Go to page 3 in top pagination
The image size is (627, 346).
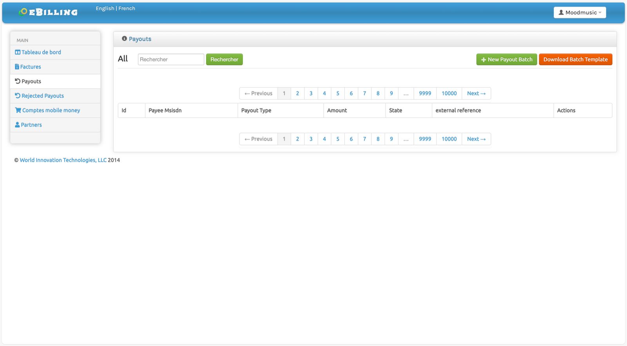point(311,93)
